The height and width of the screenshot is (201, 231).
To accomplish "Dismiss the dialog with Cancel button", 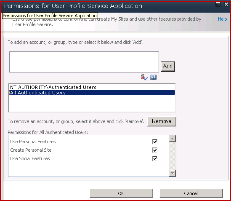I will (191, 193).
